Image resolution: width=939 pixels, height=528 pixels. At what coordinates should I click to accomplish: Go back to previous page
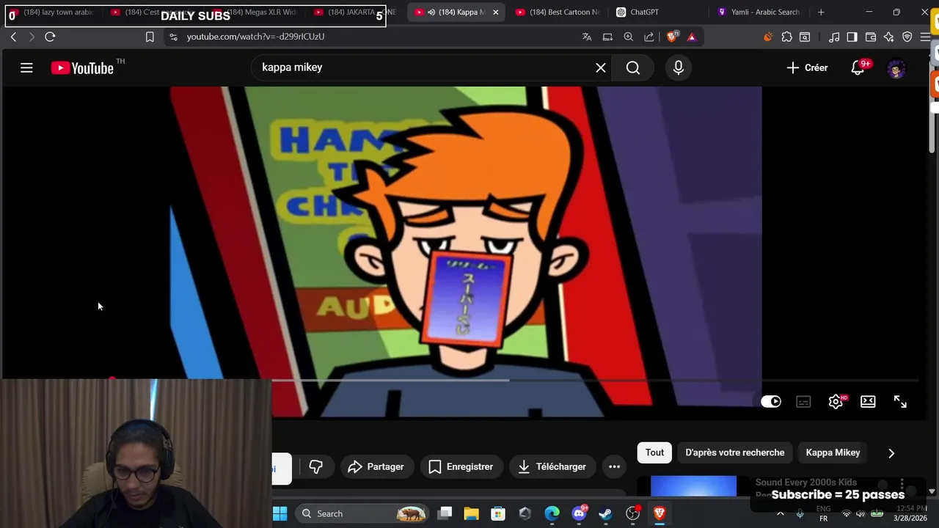pyautogui.click(x=13, y=37)
